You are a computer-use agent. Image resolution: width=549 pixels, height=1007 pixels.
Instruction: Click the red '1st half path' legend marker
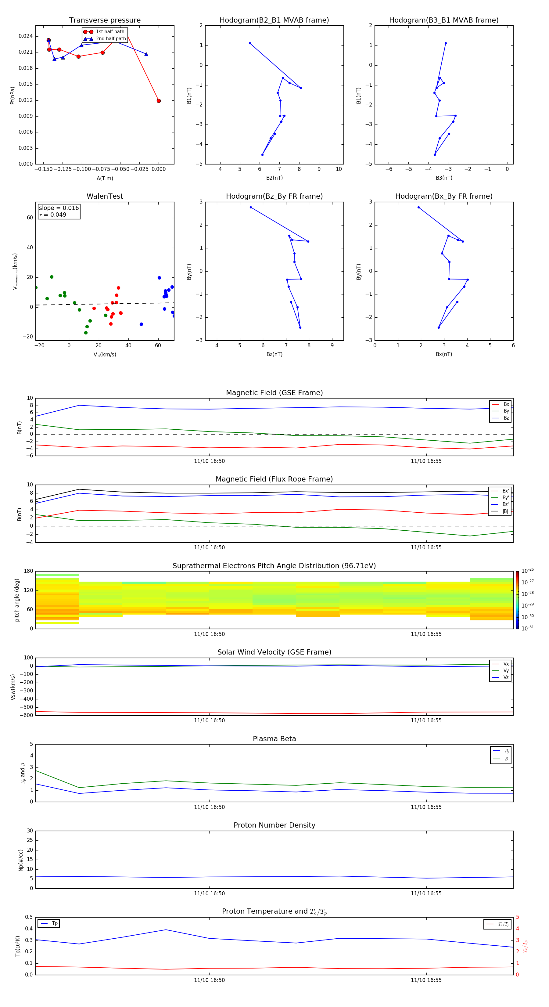tap(88, 32)
